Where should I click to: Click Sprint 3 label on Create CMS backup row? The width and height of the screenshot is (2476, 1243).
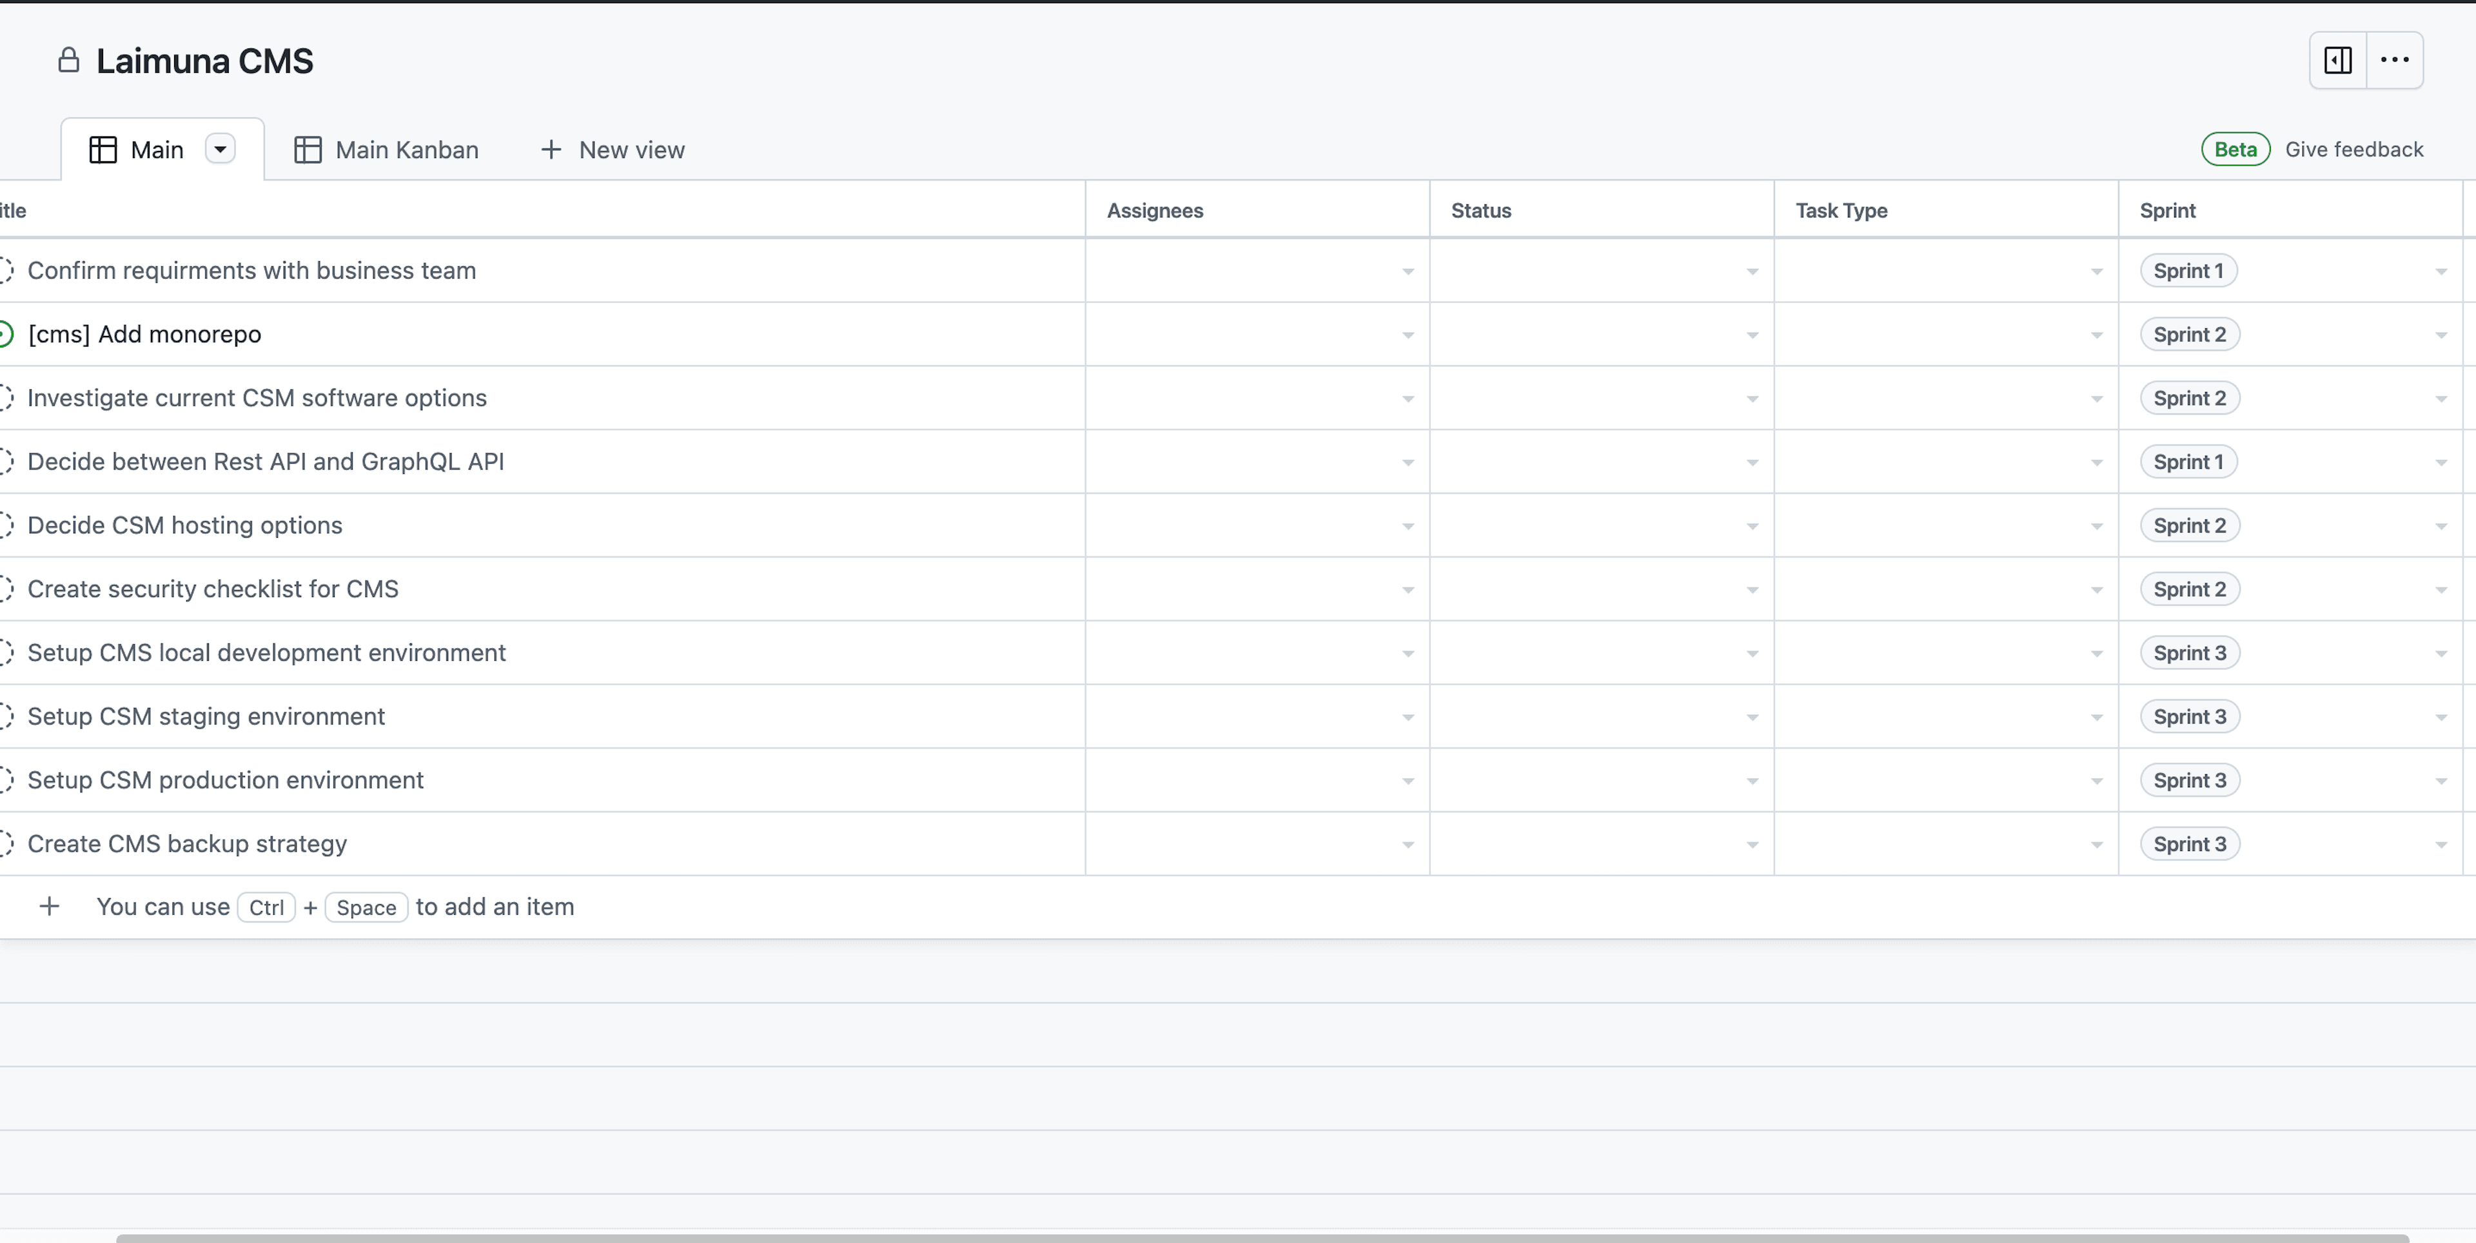pyautogui.click(x=2190, y=844)
